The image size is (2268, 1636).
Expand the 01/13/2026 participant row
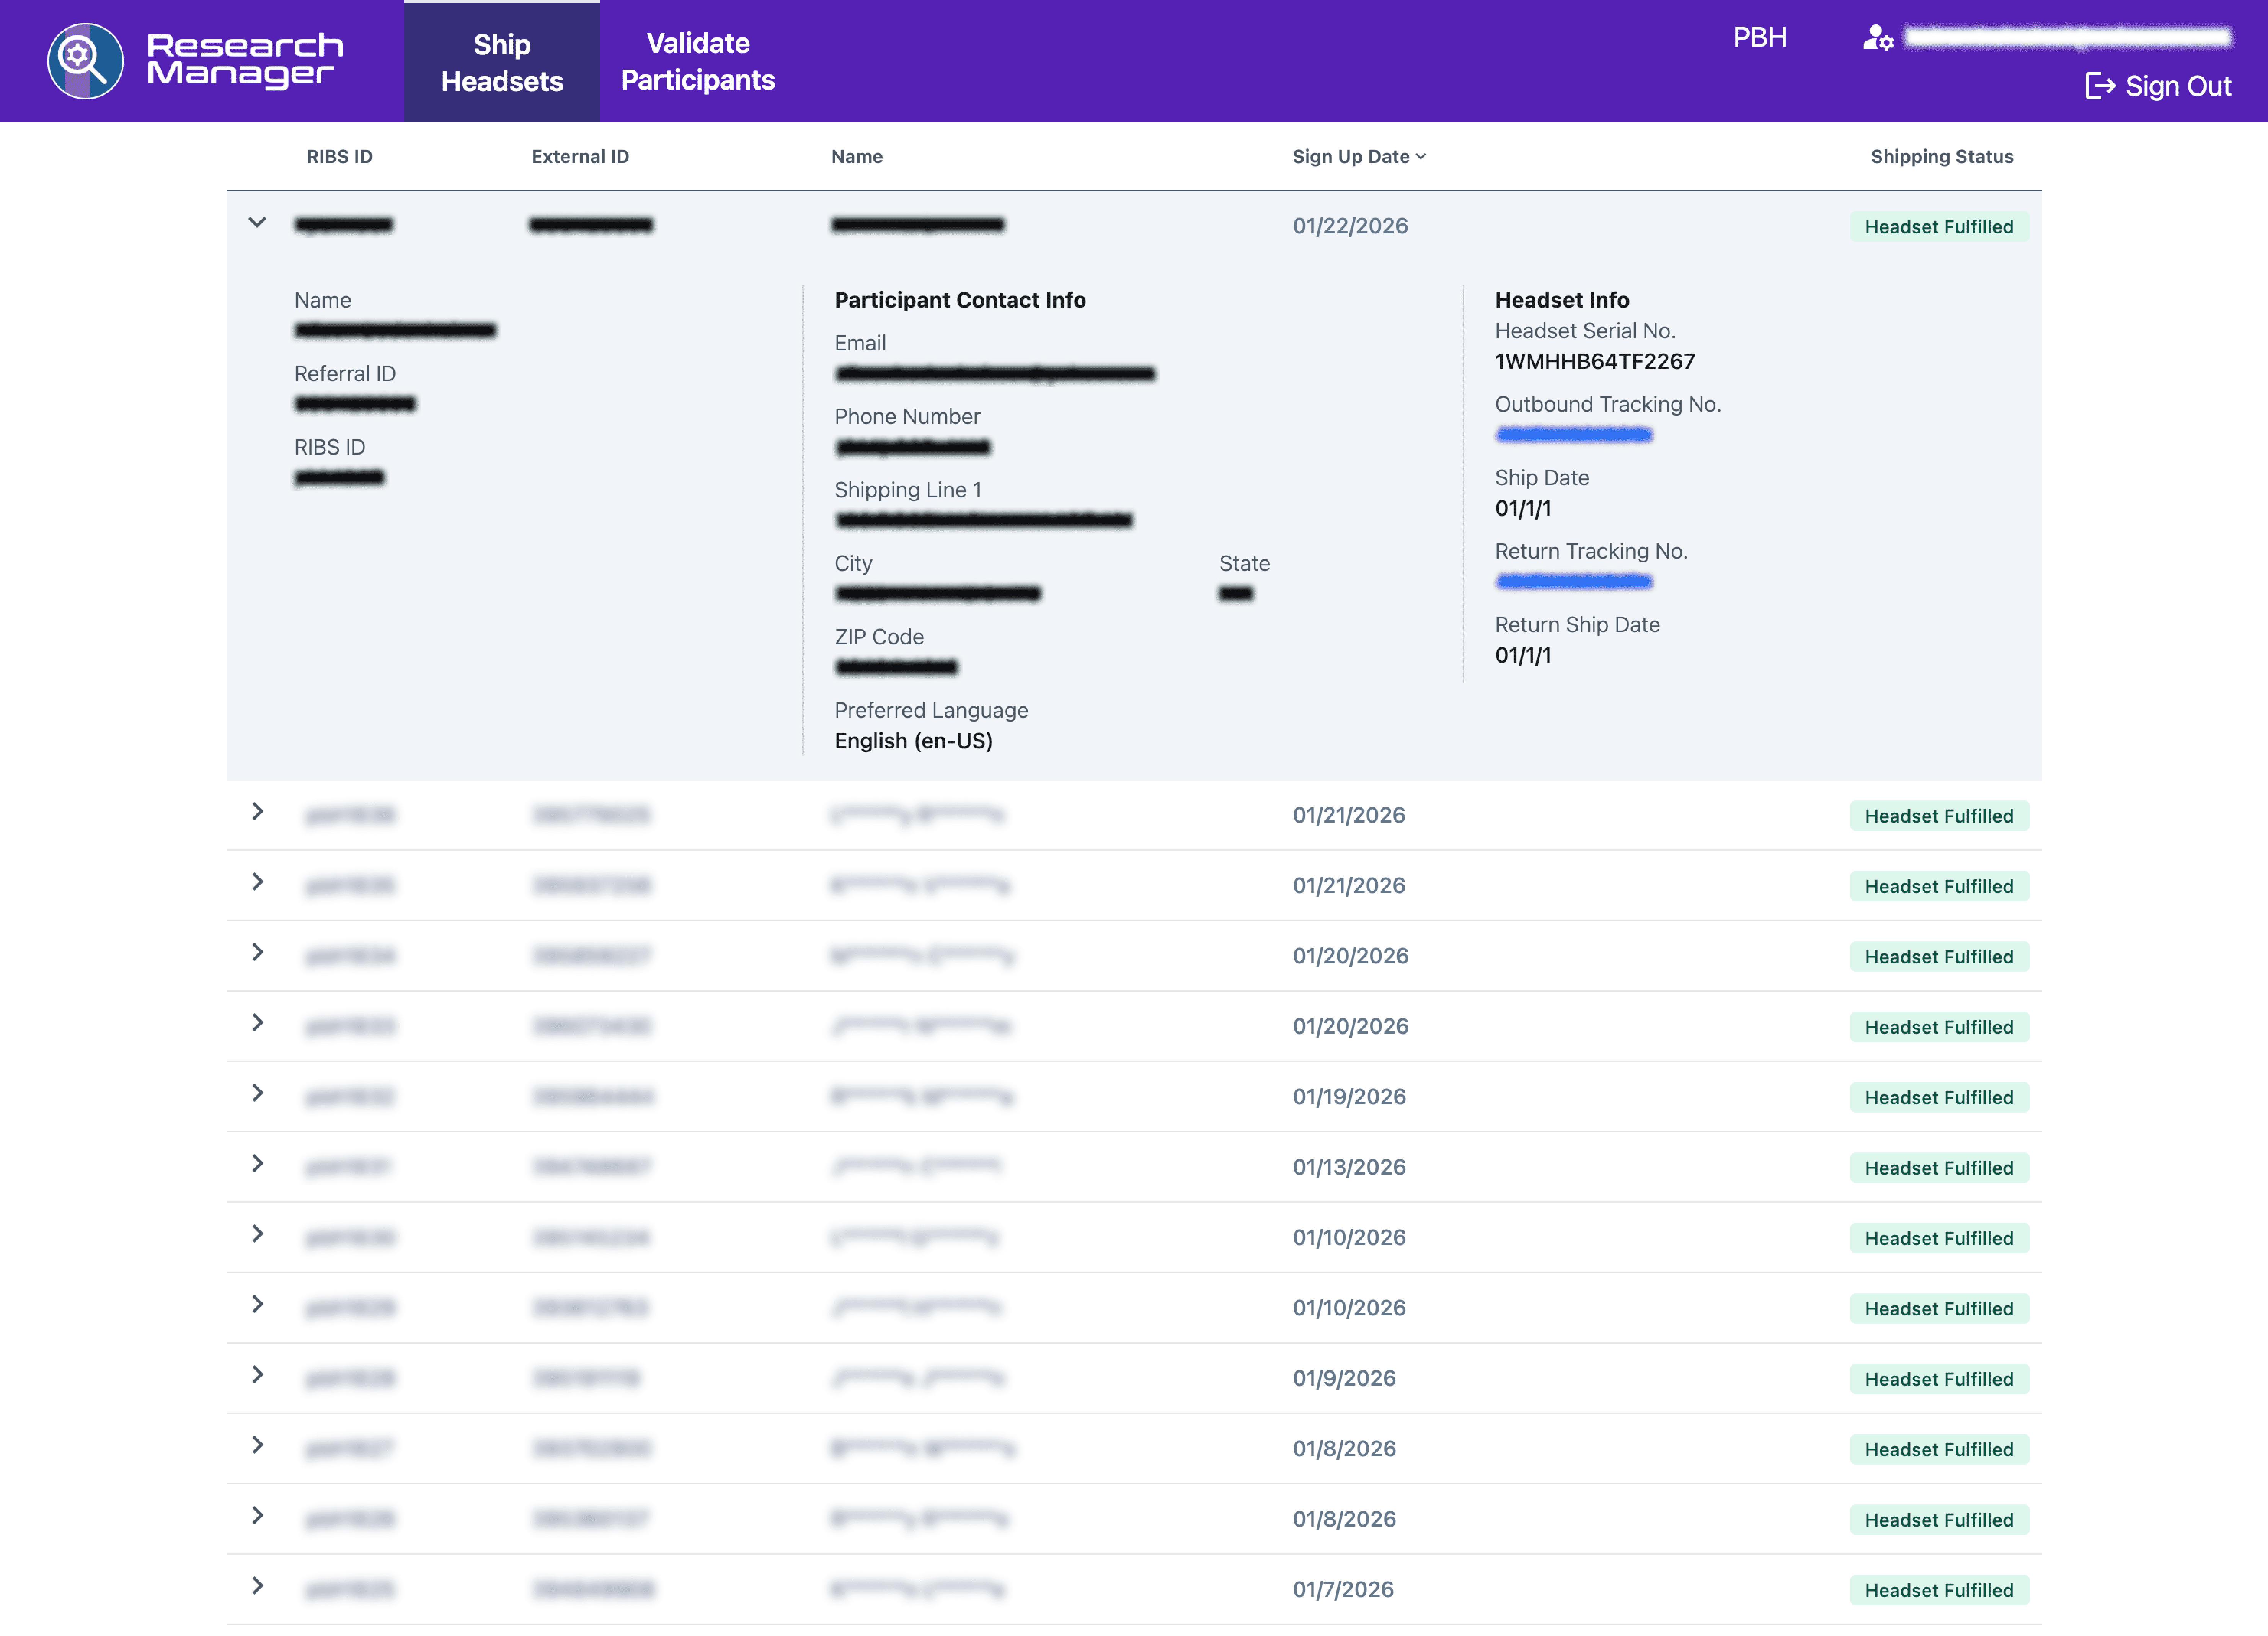[257, 1163]
